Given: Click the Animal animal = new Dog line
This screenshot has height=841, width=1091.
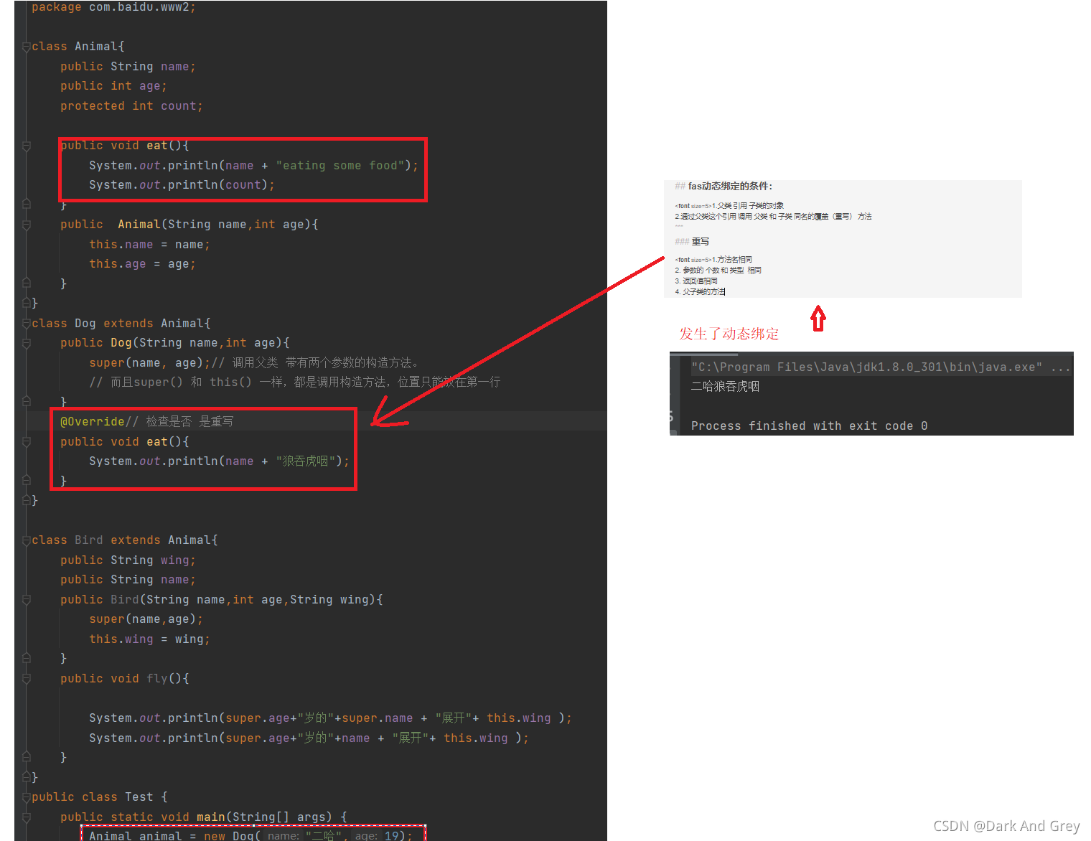Looking at the screenshot, I should click(250, 835).
